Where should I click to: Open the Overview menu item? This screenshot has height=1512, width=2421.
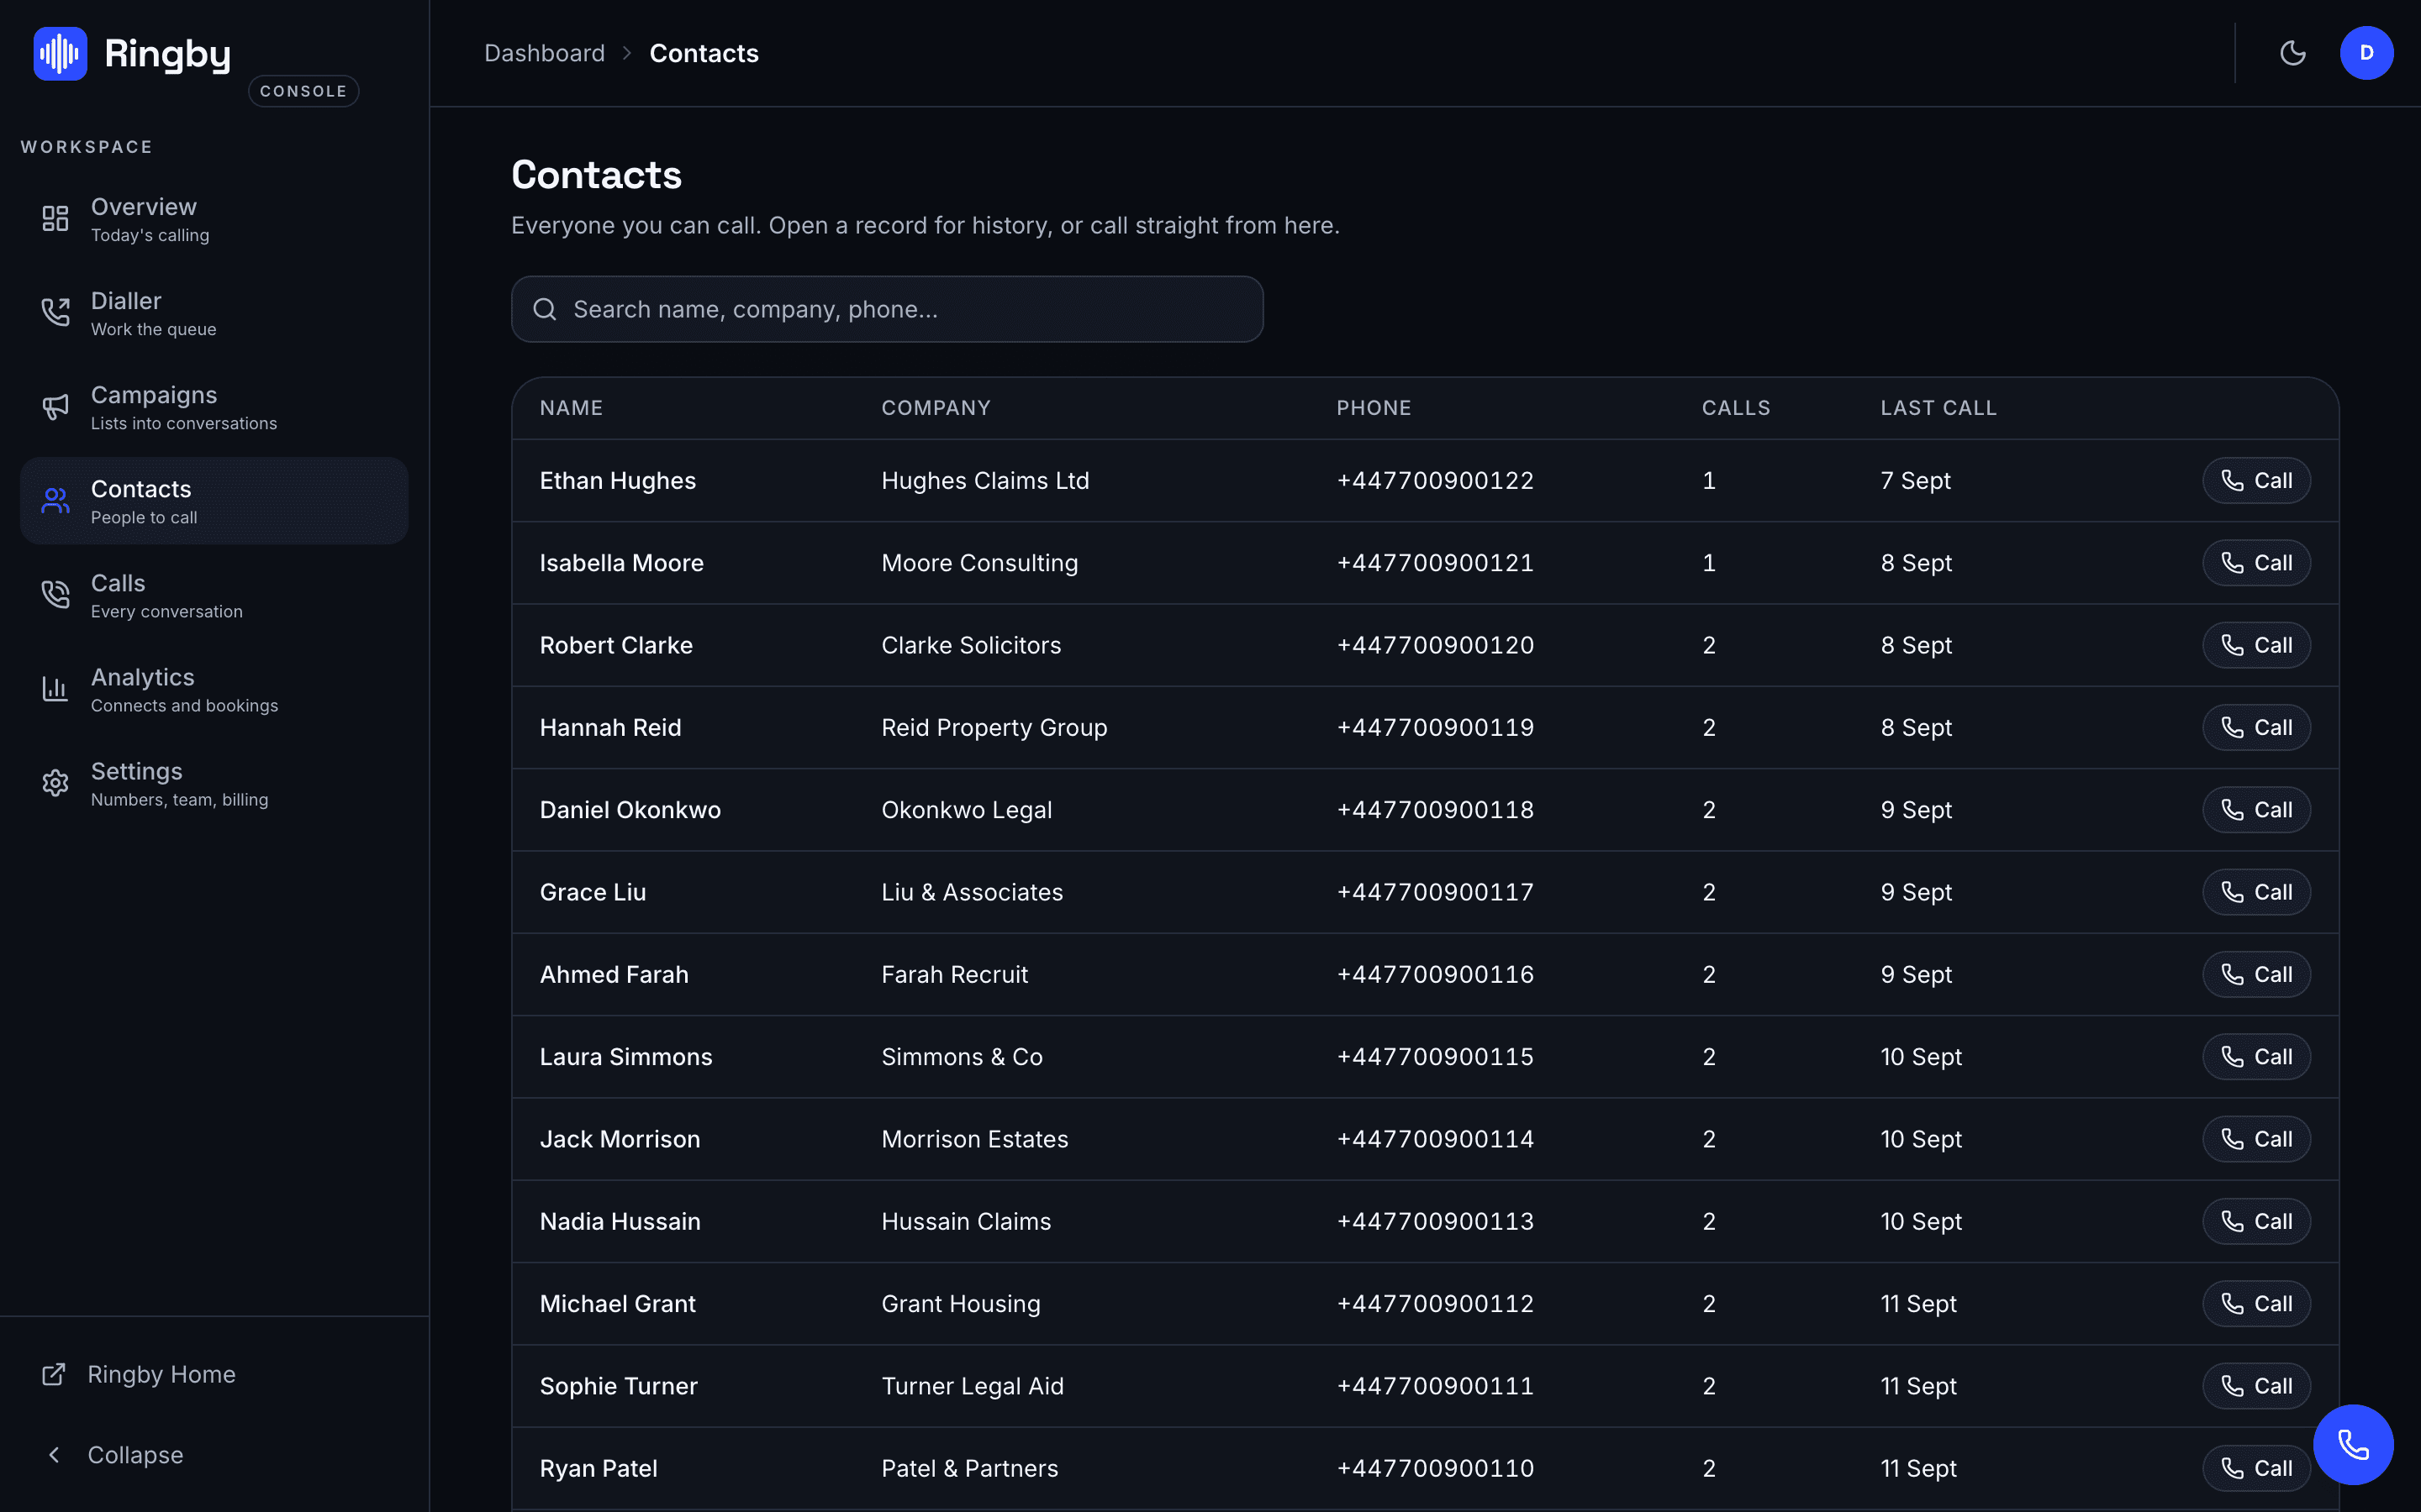coord(214,219)
